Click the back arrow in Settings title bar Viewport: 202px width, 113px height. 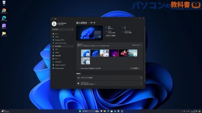(x=52, y=19)
